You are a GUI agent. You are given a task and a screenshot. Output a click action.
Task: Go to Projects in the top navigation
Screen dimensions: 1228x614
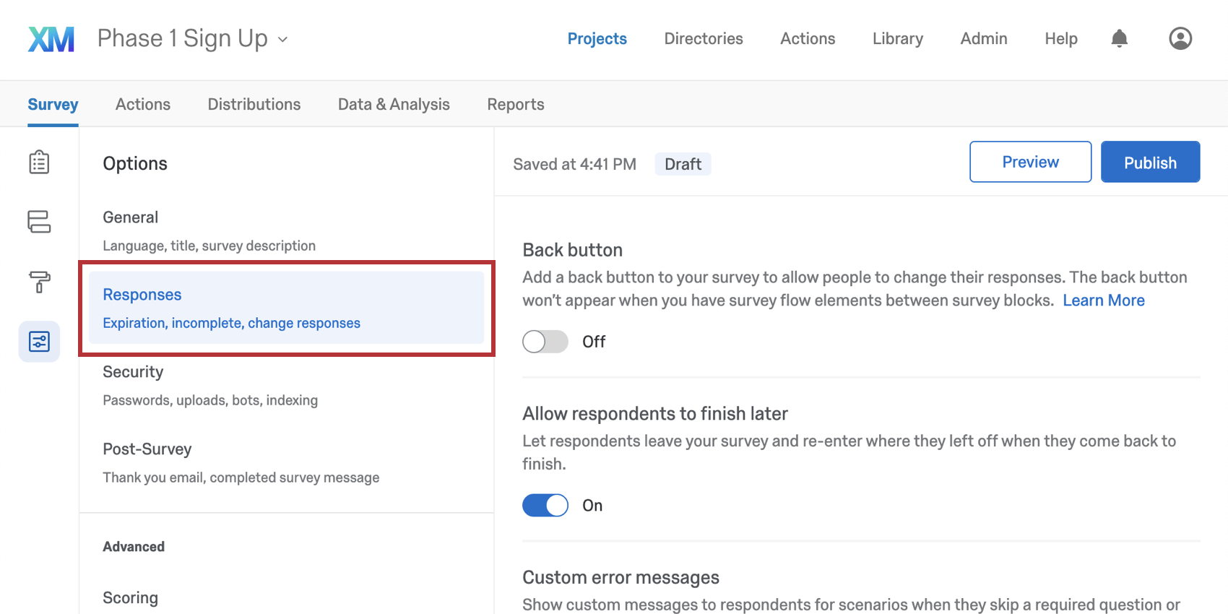[x=597, y=38]
